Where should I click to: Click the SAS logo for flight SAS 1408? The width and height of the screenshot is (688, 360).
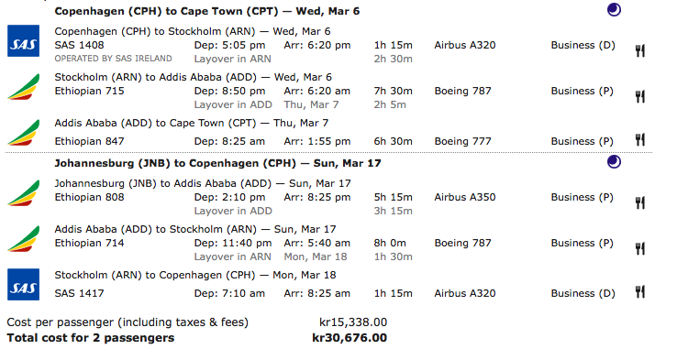point(23,40)
